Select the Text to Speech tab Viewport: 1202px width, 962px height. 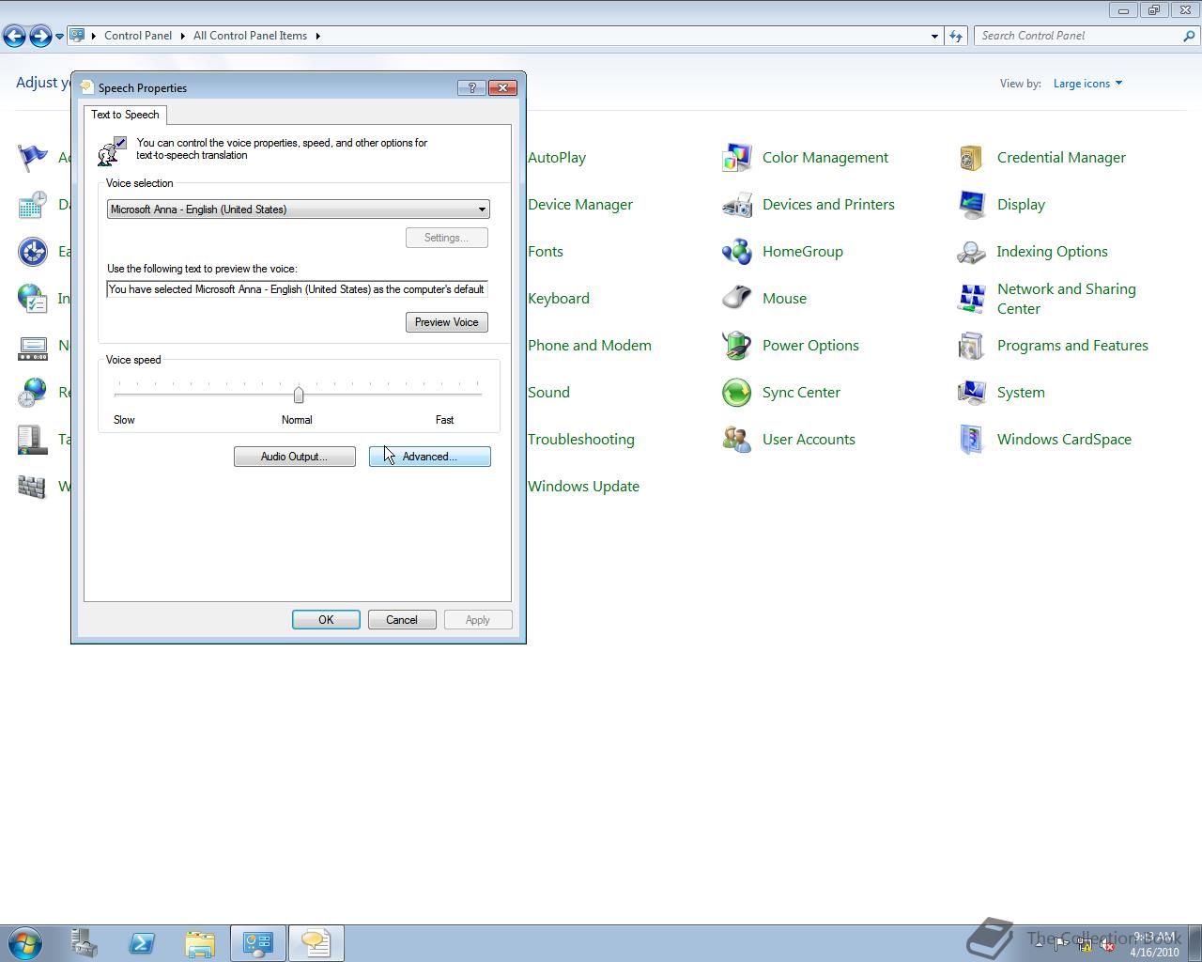[125, 115]
